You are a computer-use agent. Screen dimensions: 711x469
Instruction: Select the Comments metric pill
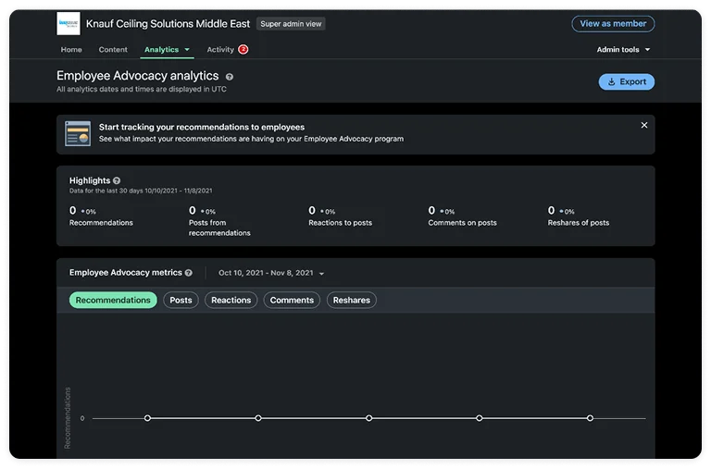292,300
